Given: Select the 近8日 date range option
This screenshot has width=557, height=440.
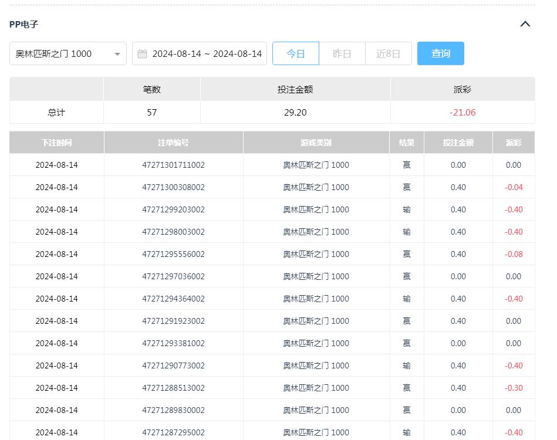Looking at the screenshot, I should [388, 53].
